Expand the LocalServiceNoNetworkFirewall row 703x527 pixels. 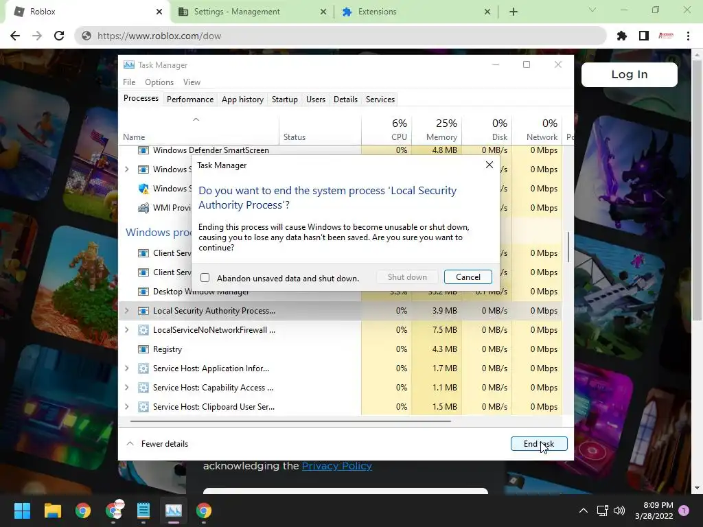click(x=127, y=330)
